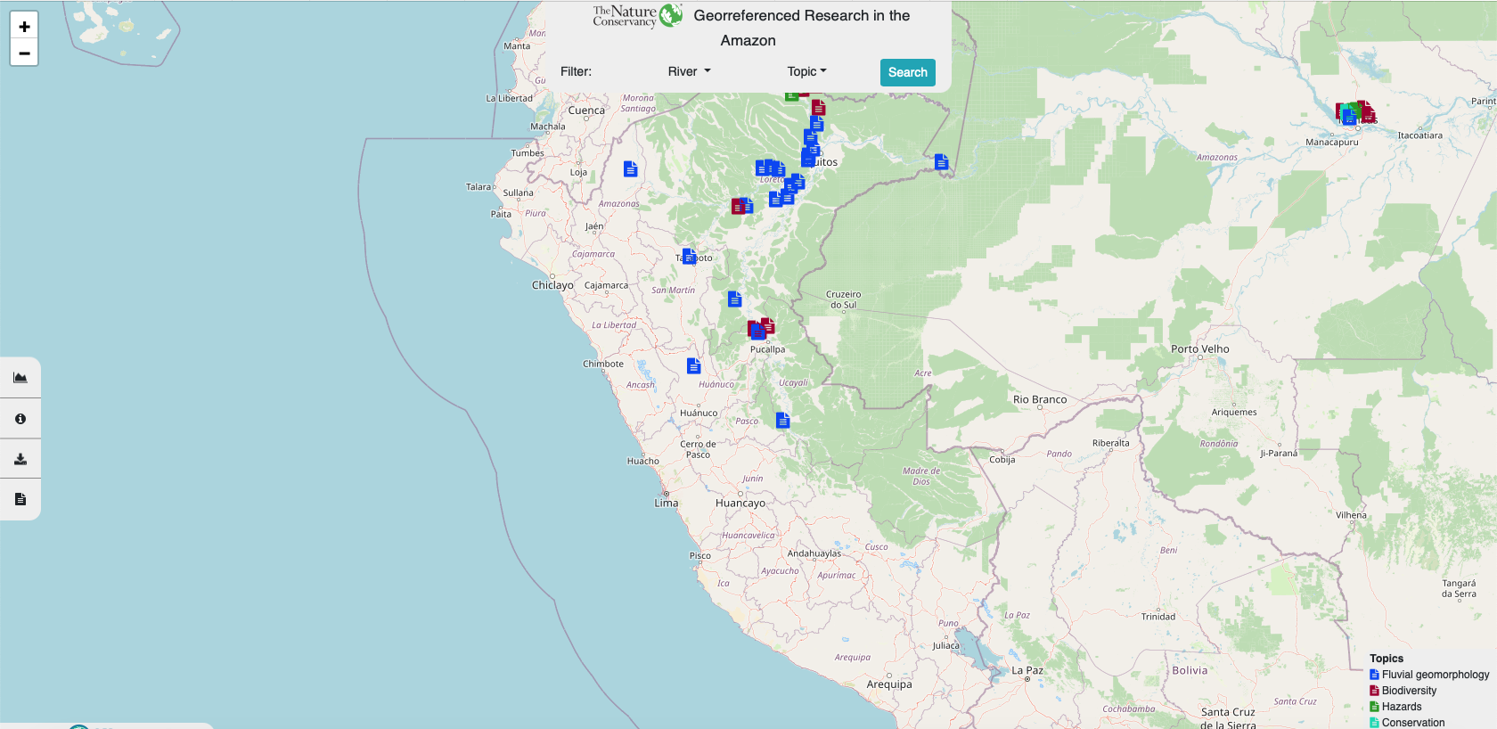Click the Nature Conservancy logo
1497x729 pixels.
click(637, 16)
